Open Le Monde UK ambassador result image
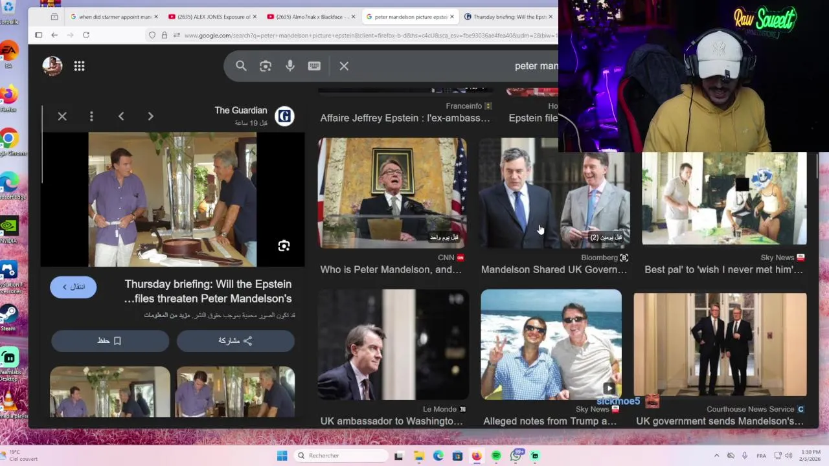The image size is (829, 466). (x=392, y=344)
